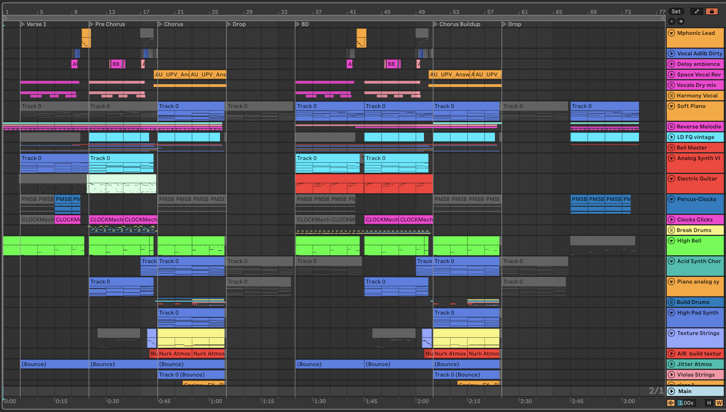Click the Set locator button
The image size is (726, 412).
[676, 11]
